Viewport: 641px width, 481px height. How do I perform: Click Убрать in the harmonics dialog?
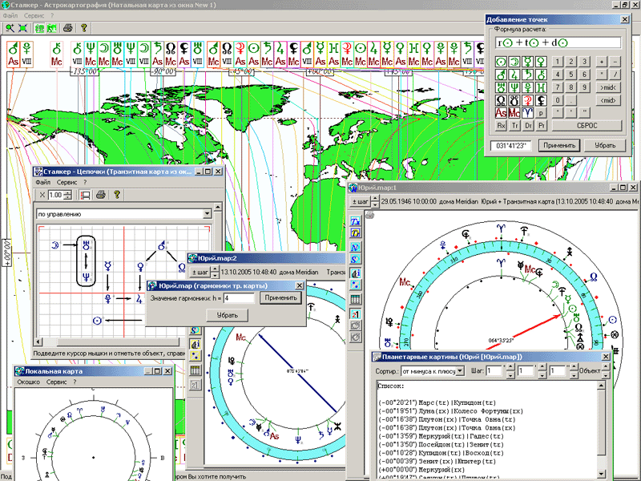(x=228, y=315)
